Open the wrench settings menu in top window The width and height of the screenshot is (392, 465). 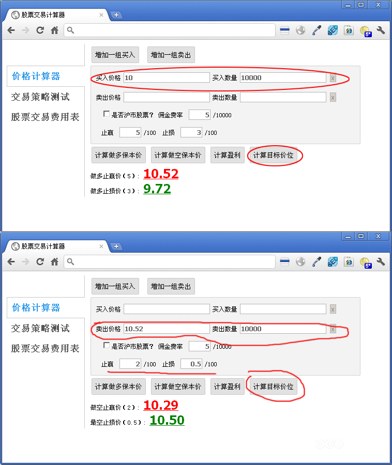pos(381,30)
